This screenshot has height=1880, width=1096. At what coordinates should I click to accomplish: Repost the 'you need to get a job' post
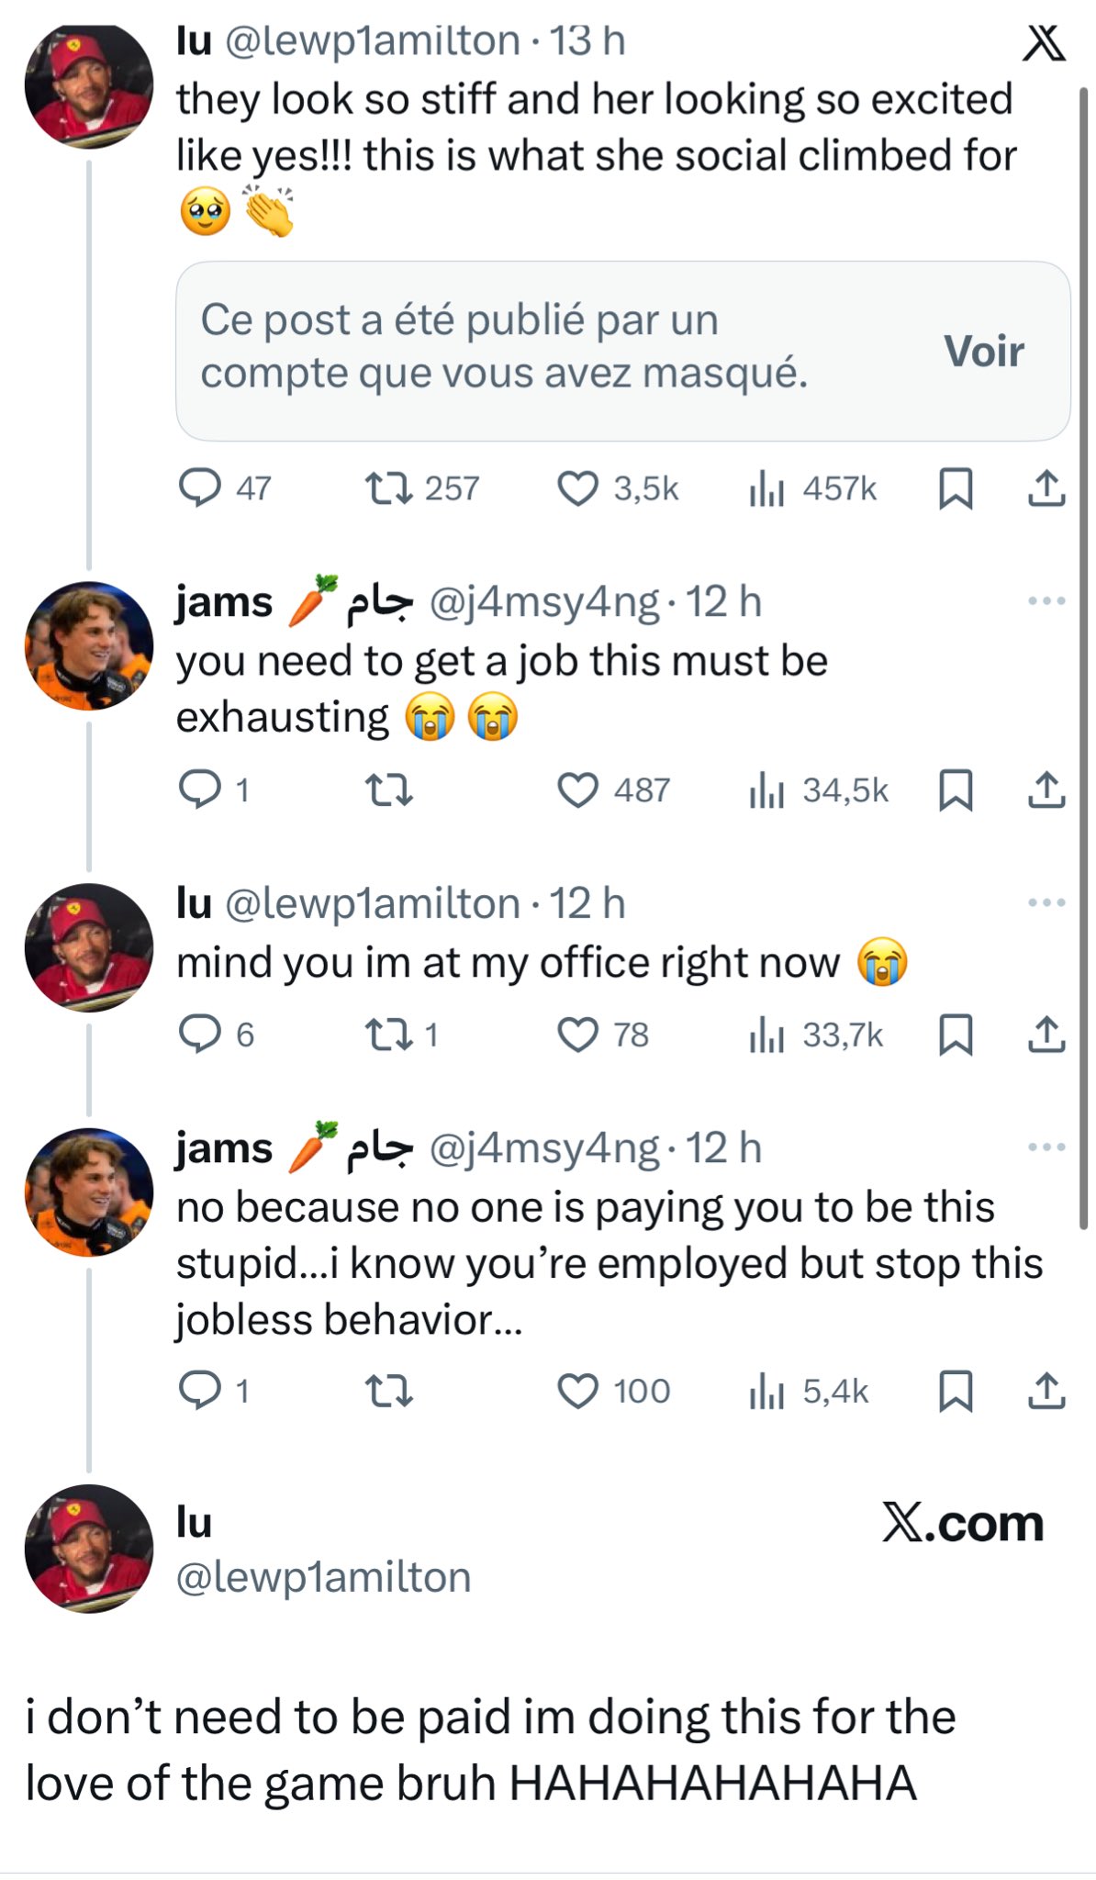tap(388, 790)
